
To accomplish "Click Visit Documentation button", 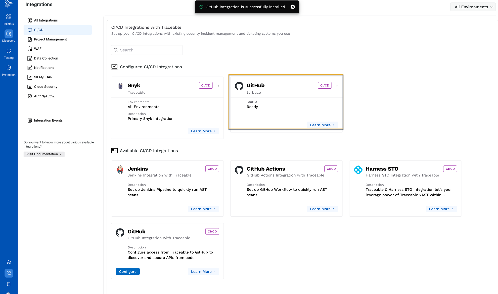I will 44,154.
